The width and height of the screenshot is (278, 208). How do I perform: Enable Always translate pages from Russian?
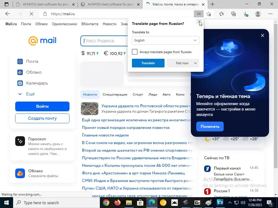135,52
